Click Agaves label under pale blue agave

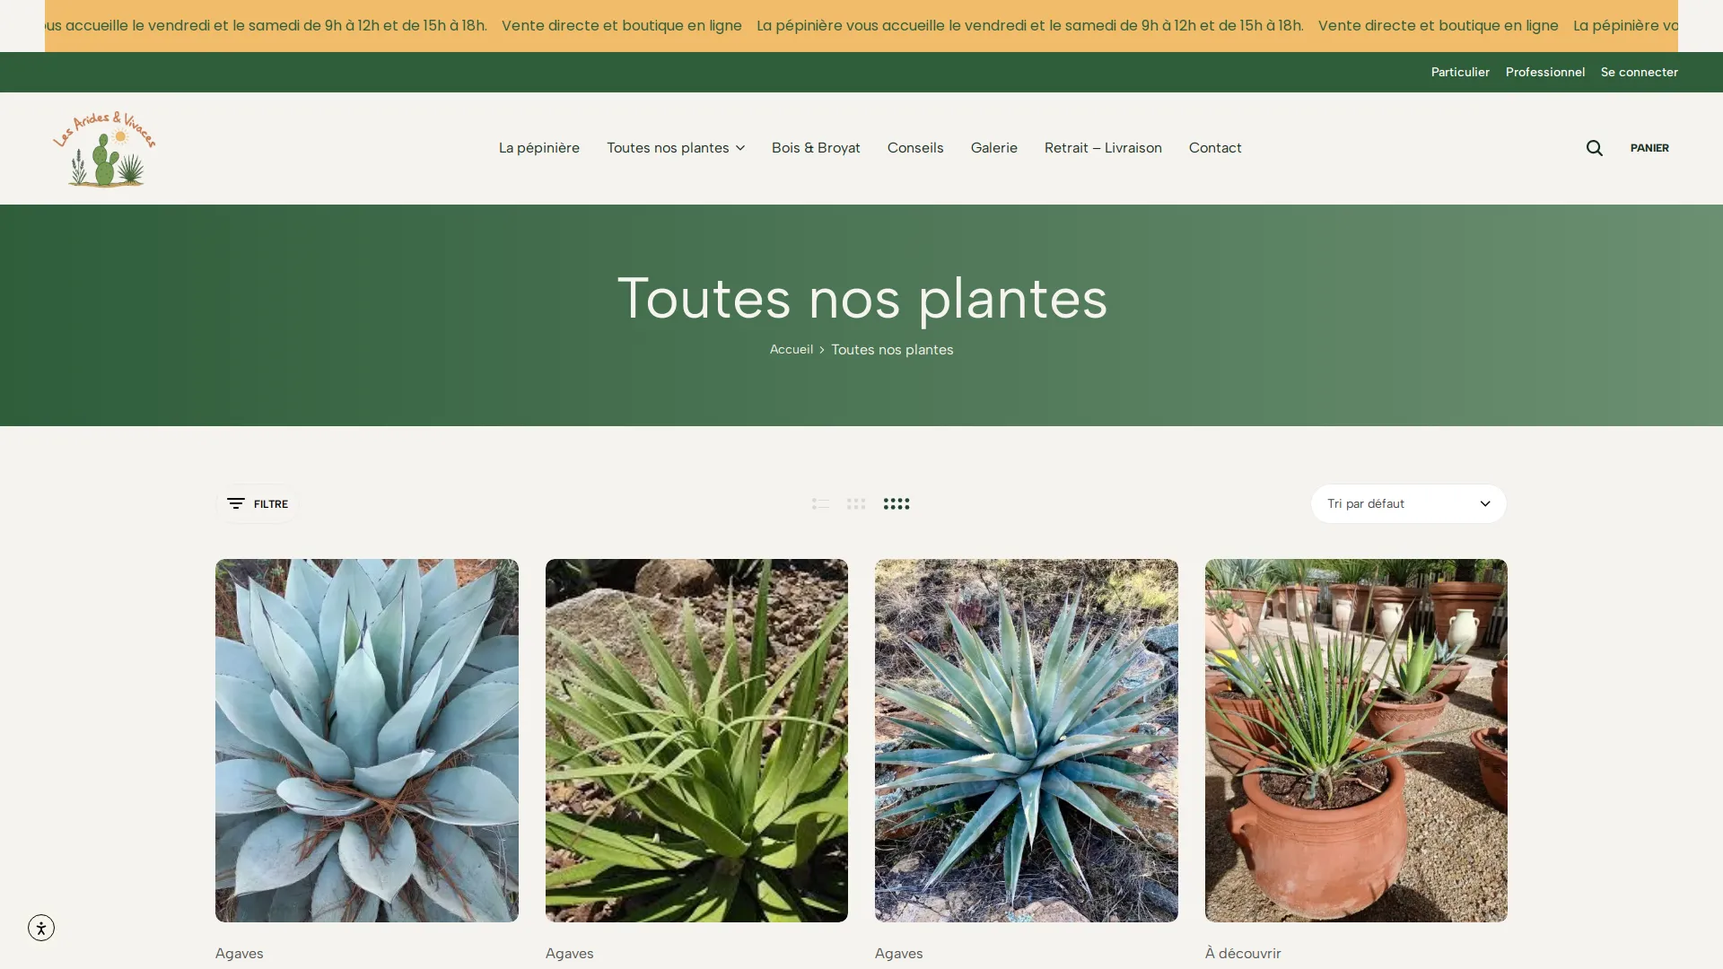239,954
